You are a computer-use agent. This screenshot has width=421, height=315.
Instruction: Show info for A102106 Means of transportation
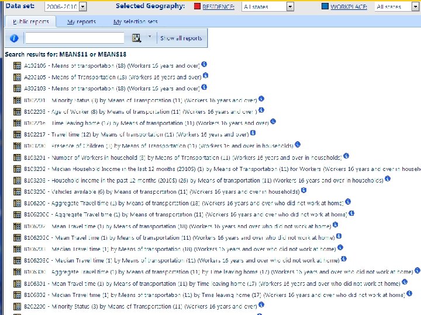click(204, 64)
